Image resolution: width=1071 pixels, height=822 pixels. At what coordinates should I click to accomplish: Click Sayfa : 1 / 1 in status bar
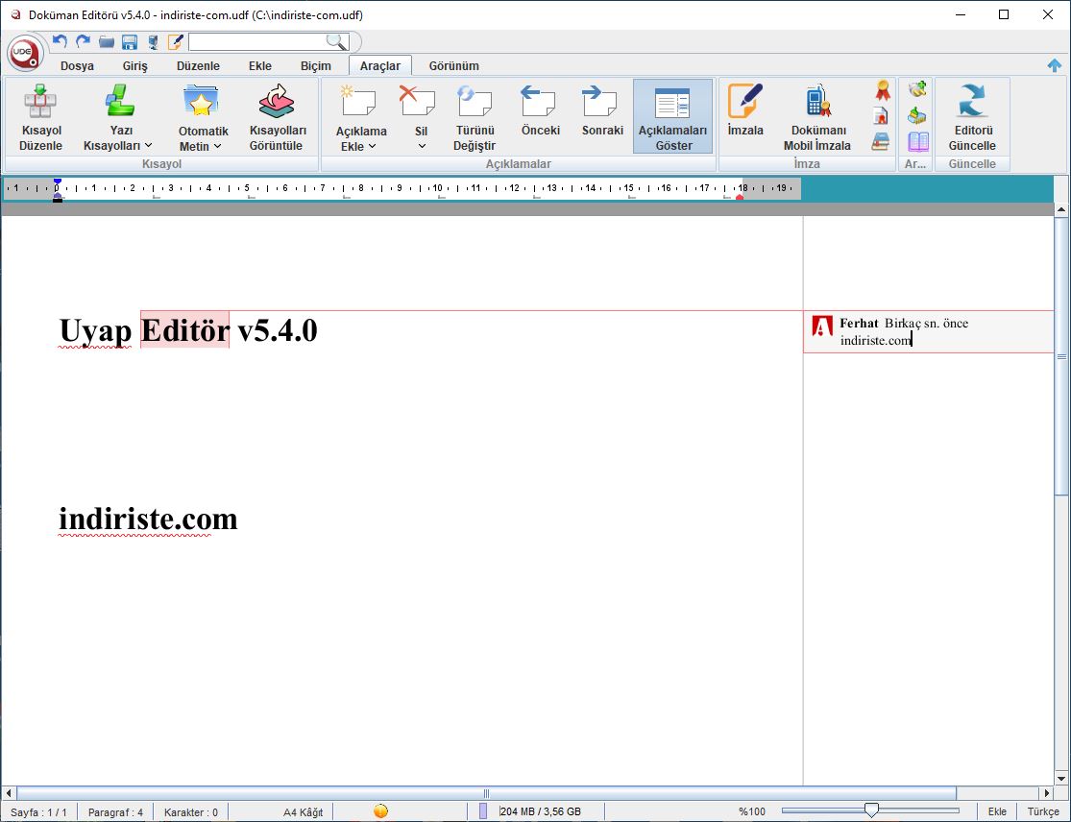coord(39,811)
